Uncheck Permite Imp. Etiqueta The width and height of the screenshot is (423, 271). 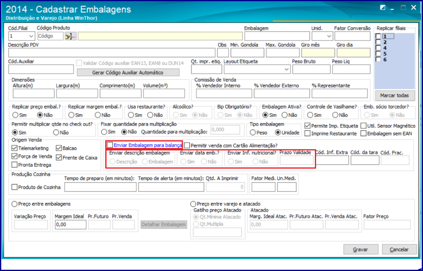coord(307,126)
